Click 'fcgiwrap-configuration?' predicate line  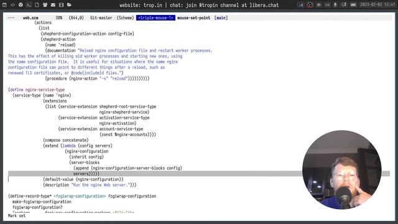(x=37, y=207)
